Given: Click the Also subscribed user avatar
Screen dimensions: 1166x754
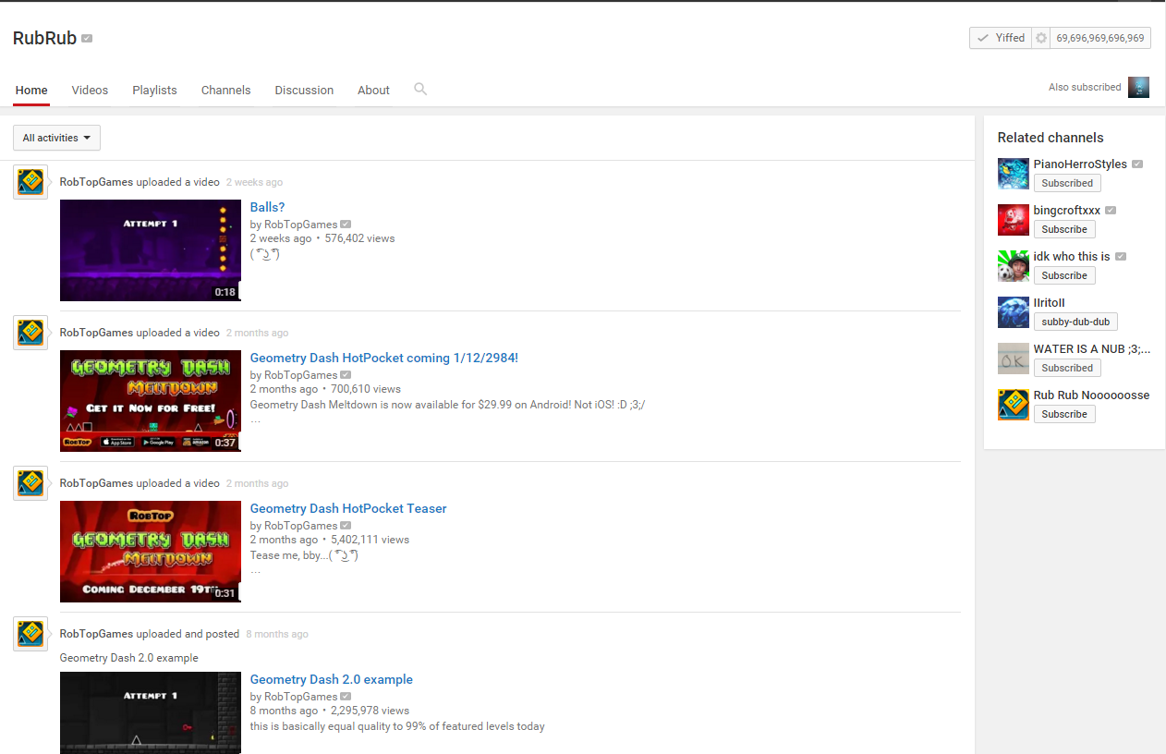Looking at the screenshot, I should click(1138, 87).
